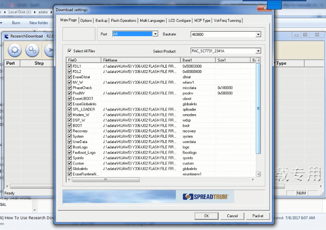Uncheck the Recovery checkbox

pyautogui.click(x=70, y=131)
